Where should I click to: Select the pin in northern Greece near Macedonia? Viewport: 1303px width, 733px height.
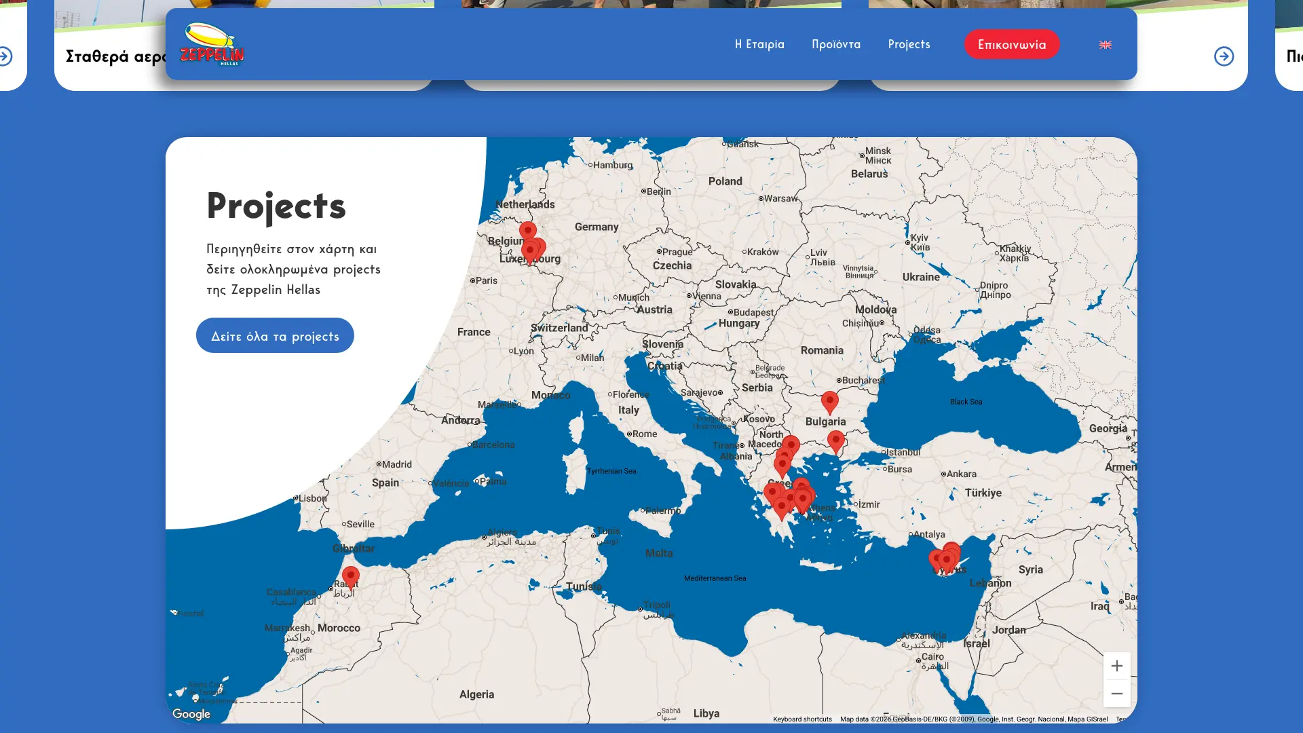pos(791,445)
